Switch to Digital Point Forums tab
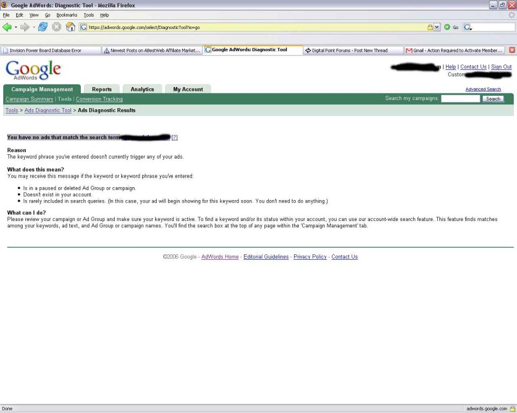This screenshot has height=413, width=517. pyautogui.click(x=353, y=51)
